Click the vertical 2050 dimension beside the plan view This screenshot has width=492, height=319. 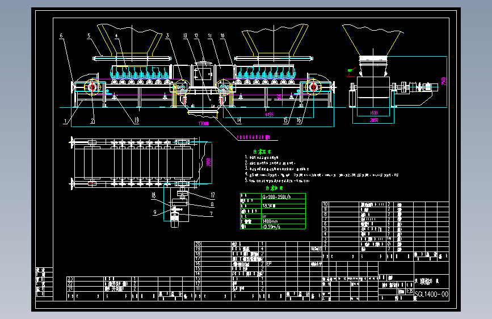pyautogui.click(x=209, y=162)
